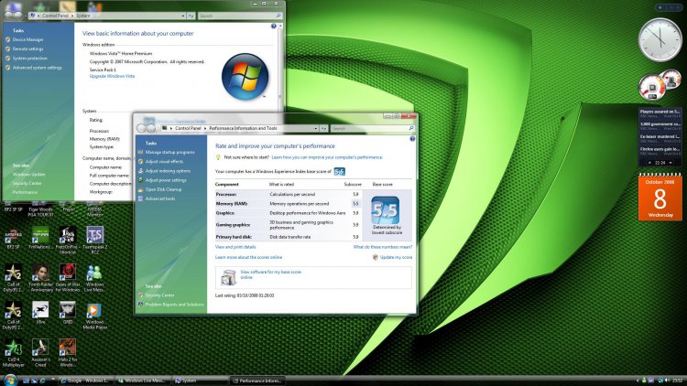
Task: Click next-page arrow on news feed gadget
Action: (x=671, y=163)
